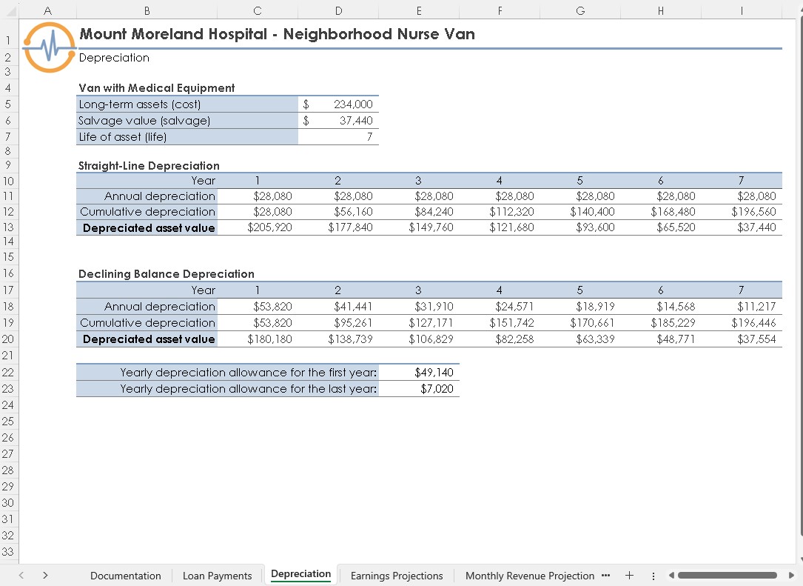Click the Long-term assets cost value cell

tap(338, 104)
